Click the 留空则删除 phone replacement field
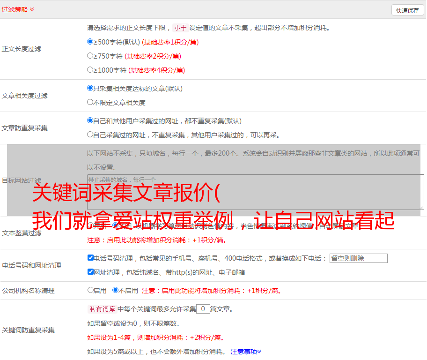Viewport: 427px width, 360px height. (x=358, y=258)
